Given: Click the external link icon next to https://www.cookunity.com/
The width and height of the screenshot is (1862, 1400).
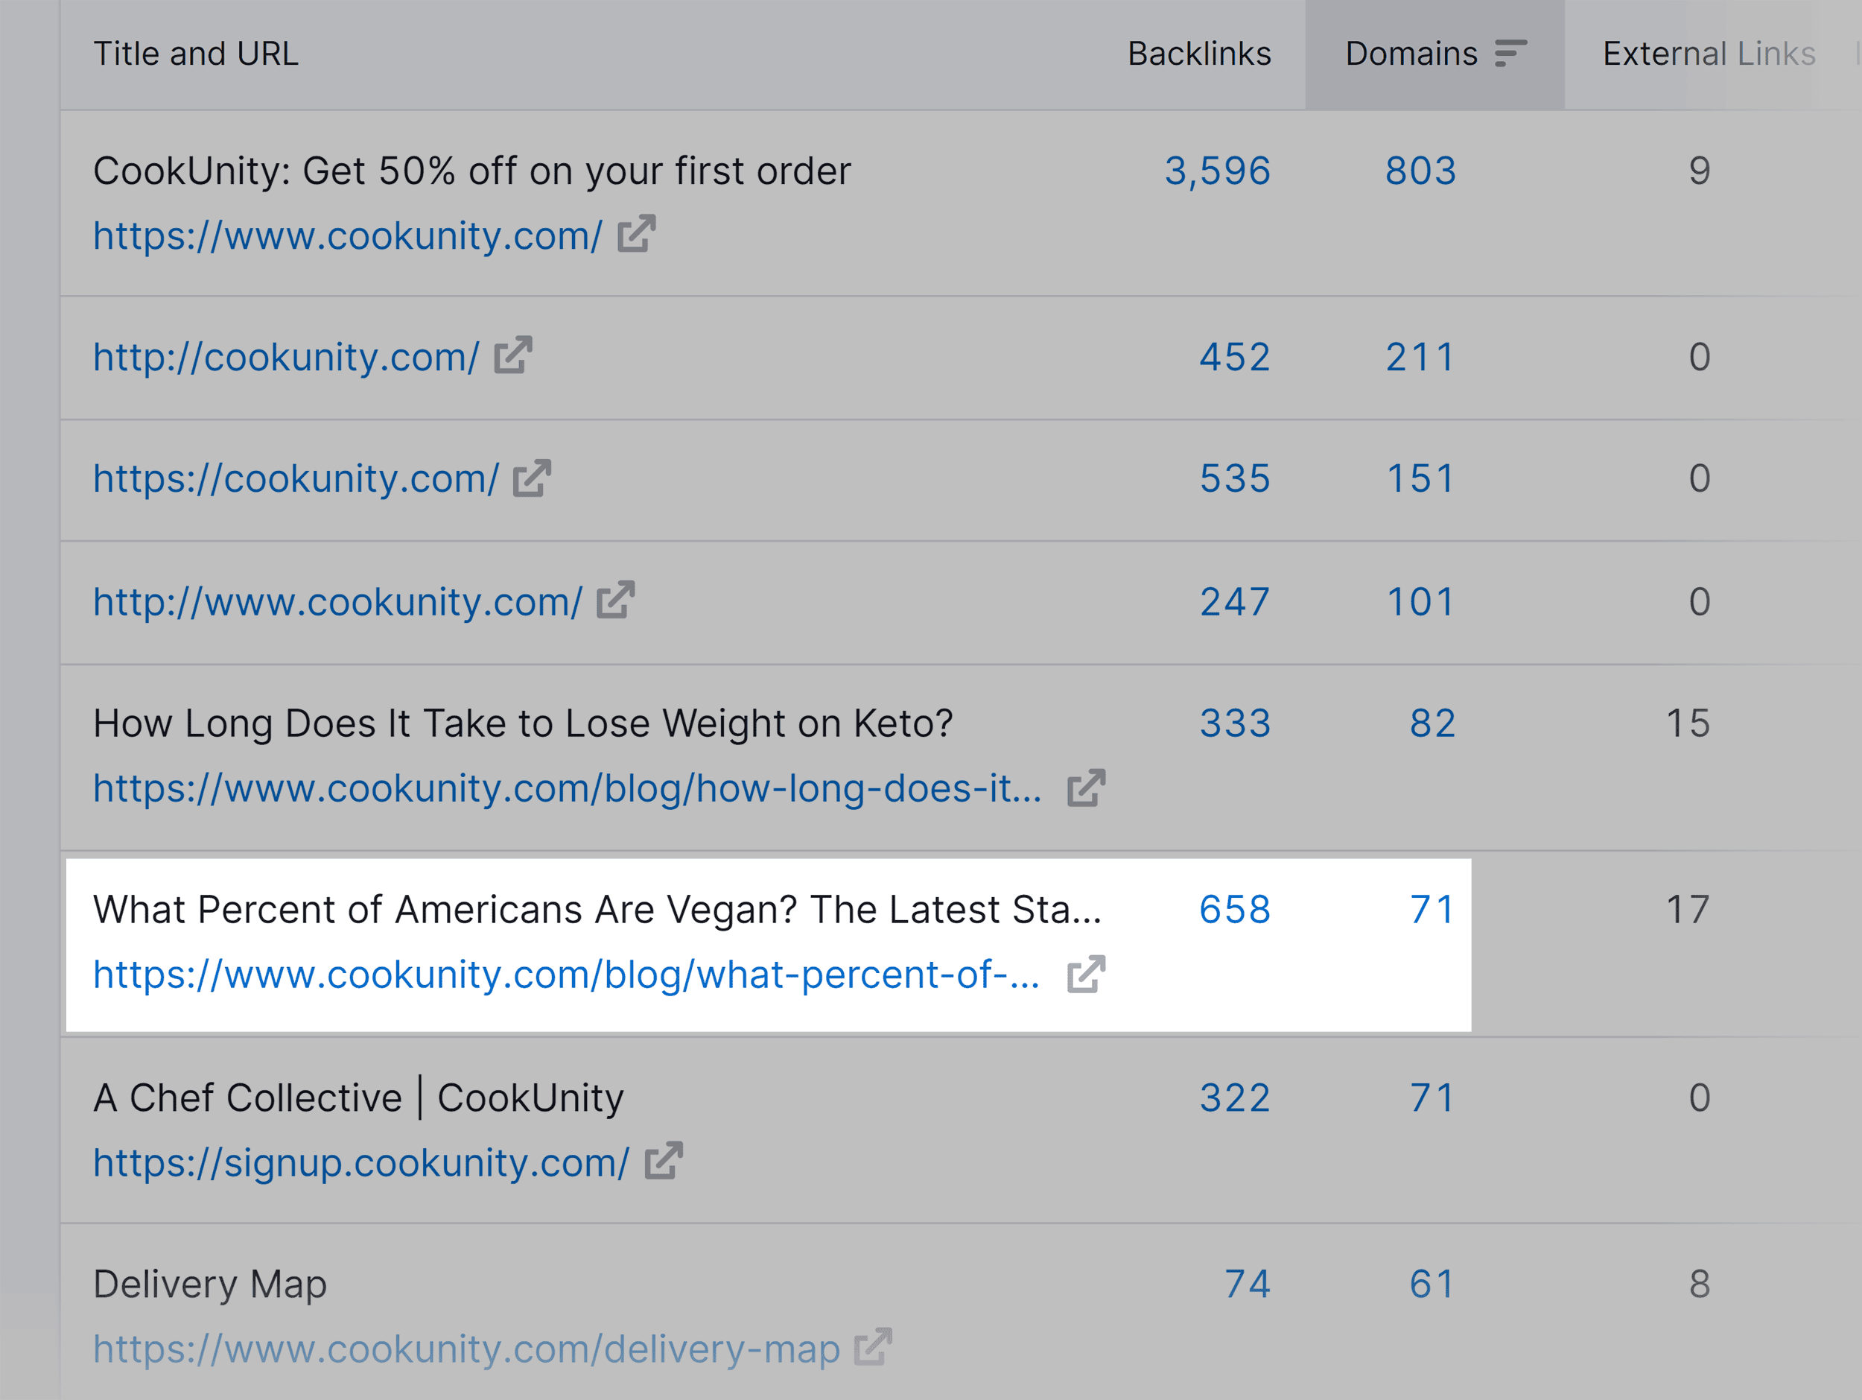Looking at the screenshot, I should [635, 236].
